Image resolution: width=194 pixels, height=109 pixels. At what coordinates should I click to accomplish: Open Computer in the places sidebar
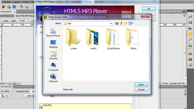[x=53, y=67]
